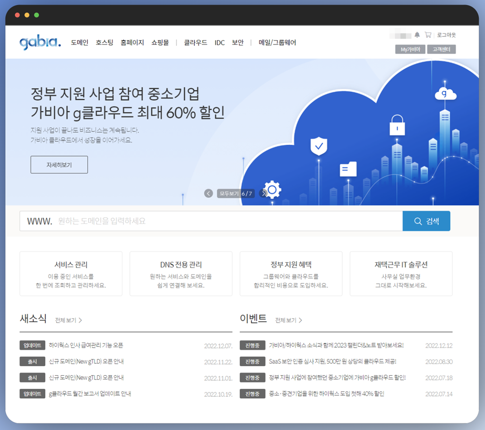Click the 로그아웃 link
The width and height of the screenshot is (485, 430).
446,35
